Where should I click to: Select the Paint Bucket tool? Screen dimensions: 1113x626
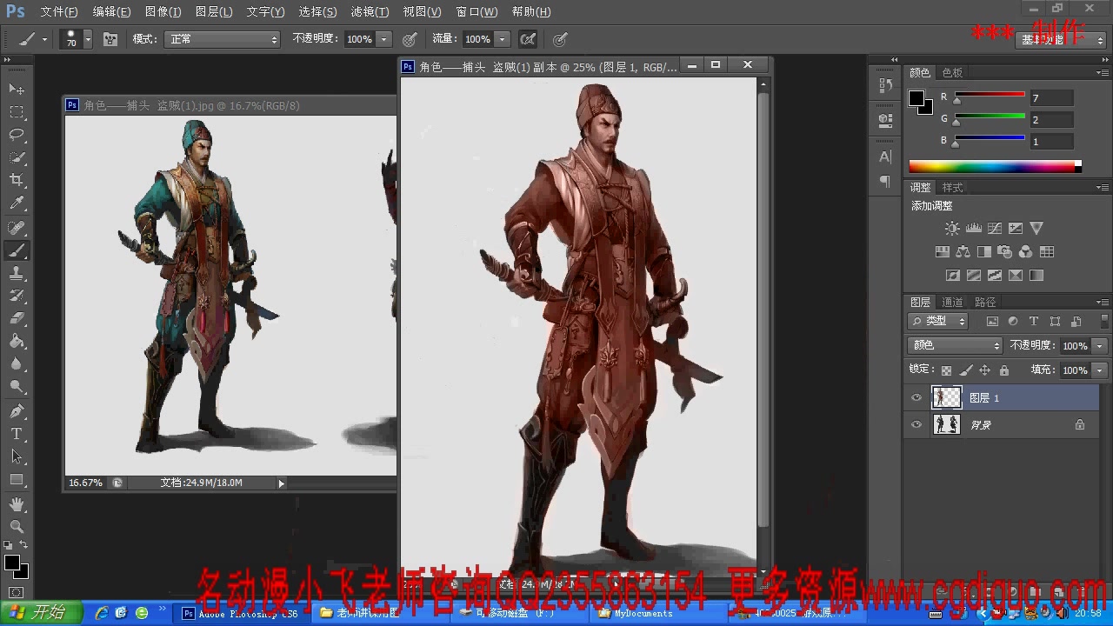tap(17, 341)
